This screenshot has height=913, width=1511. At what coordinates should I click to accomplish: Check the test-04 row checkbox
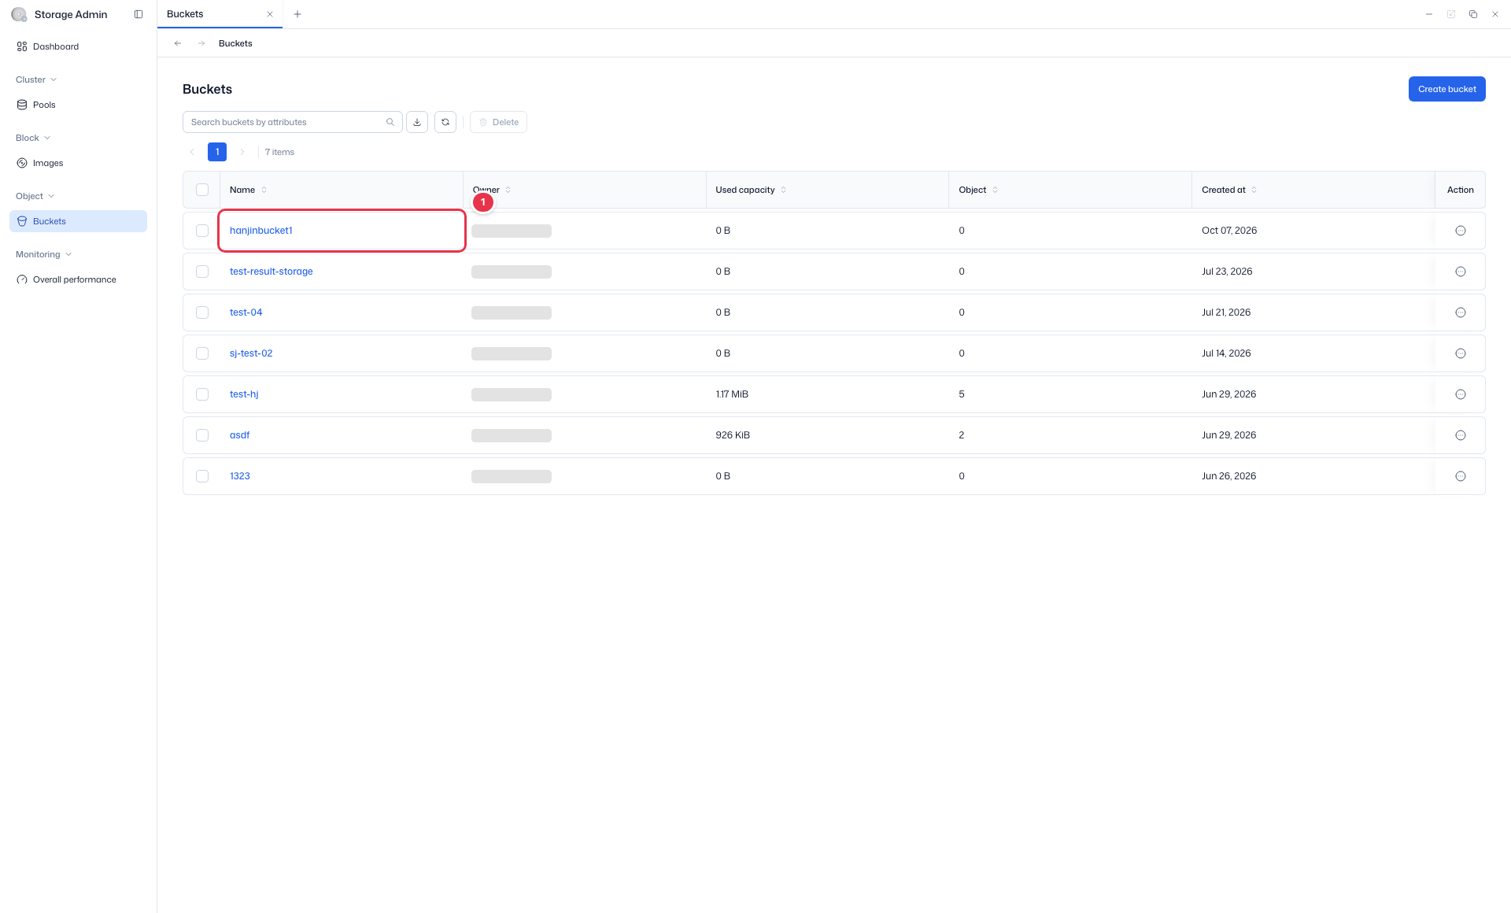[x=202, y=312]
